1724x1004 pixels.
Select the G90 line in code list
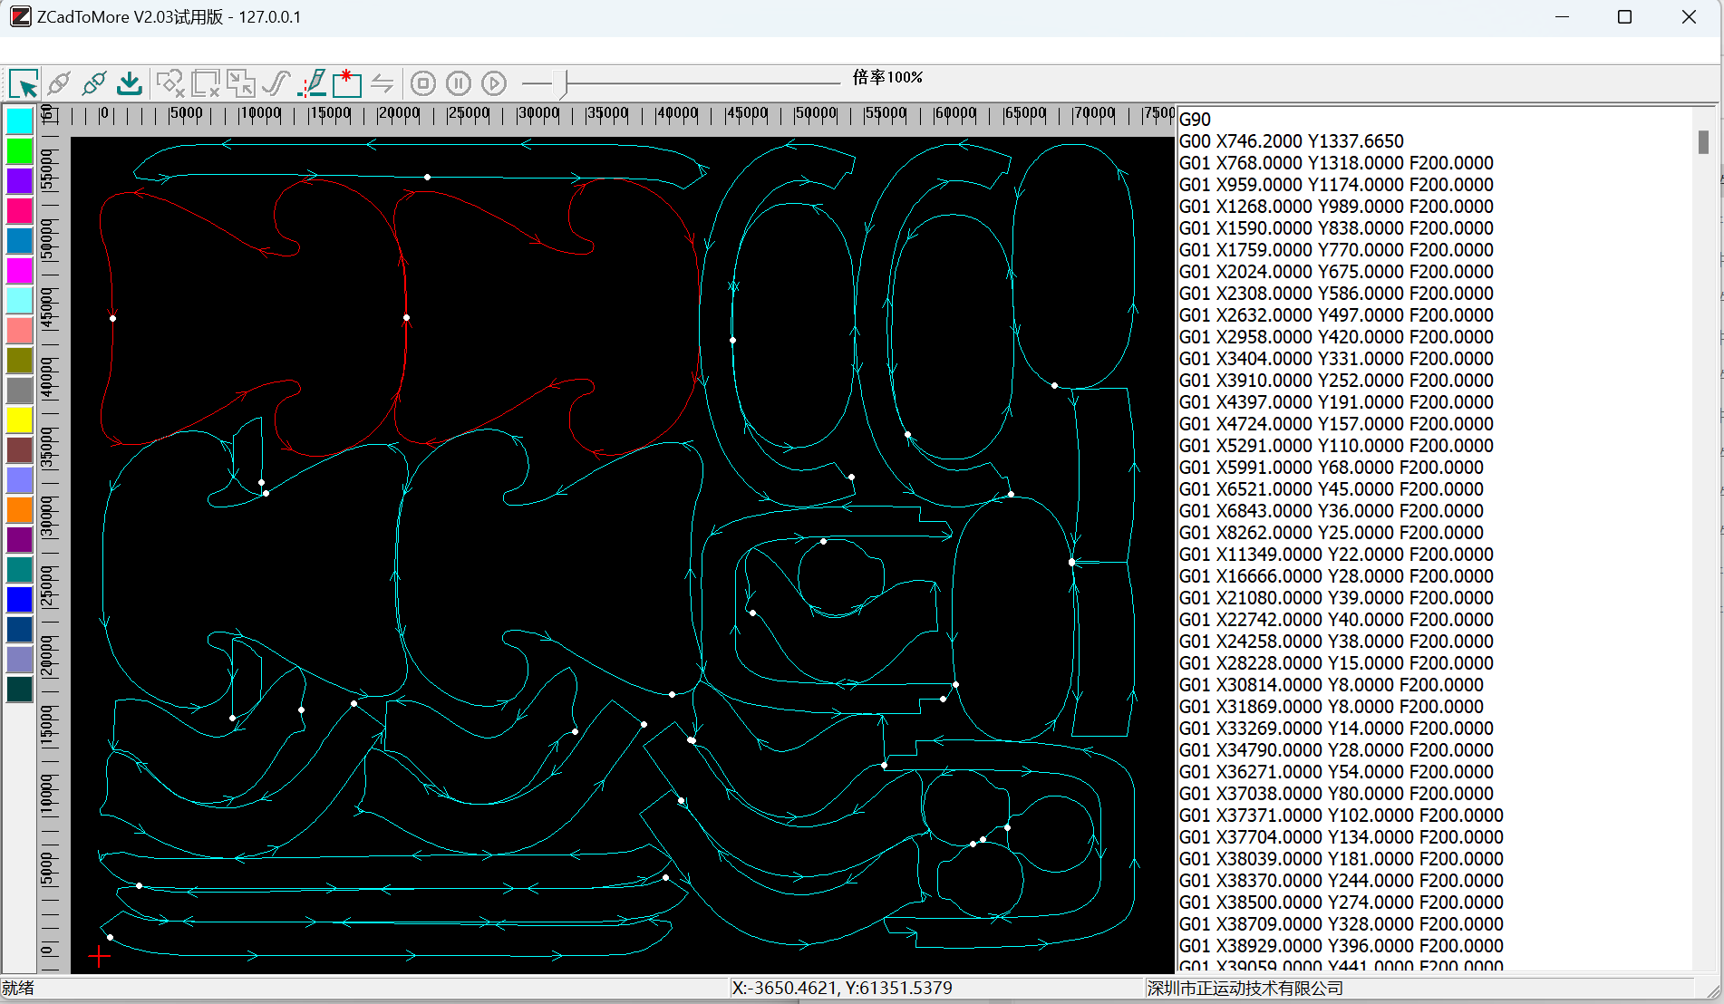tap(1195, 120)
